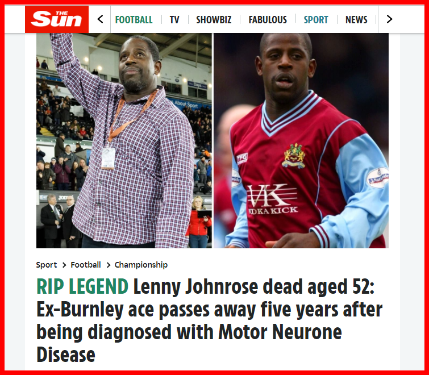Viewport: 429px width, 375px height.
Task: Click chevron between Sport and Football breadcrumbs
Action: (64, 265)
